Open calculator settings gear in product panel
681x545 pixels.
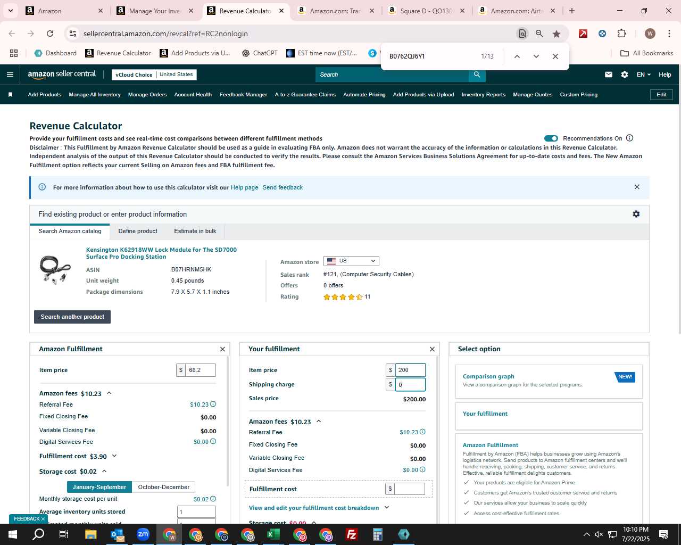(x=636, y=214)
